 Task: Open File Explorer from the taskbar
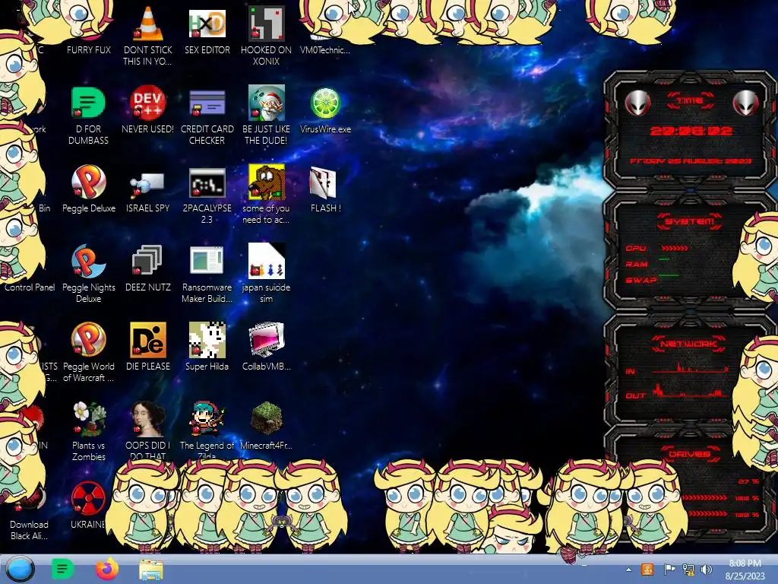[x=151, y=570]
